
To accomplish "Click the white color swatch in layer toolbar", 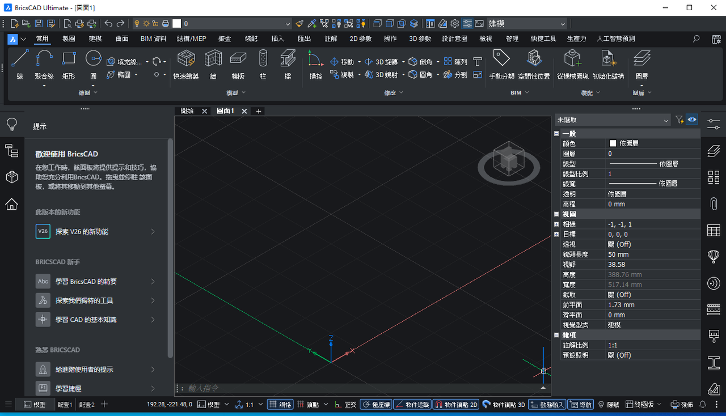I will [176, 24].
